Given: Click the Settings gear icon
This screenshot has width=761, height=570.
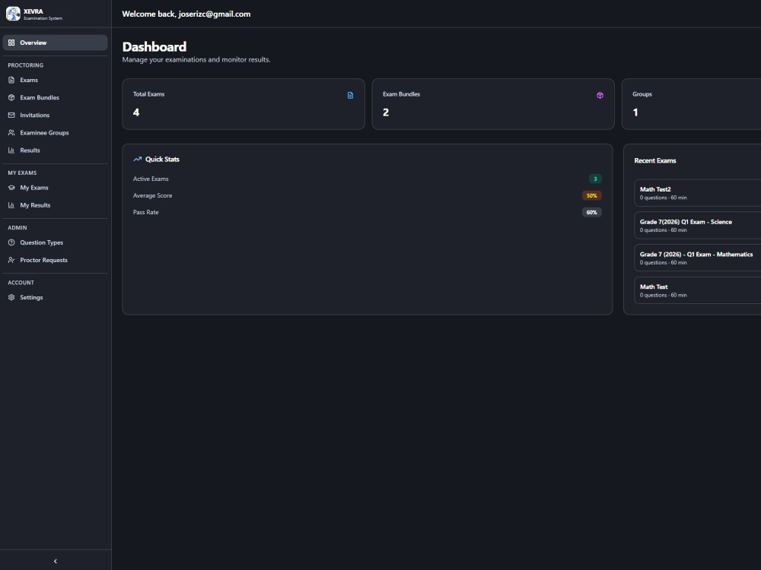Looking at the screenshot, I should 11,297.
